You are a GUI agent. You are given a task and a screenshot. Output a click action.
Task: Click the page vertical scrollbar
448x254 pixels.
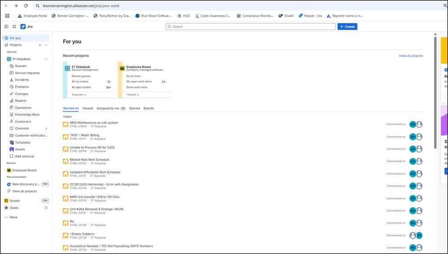pyautogui.click(x=435, y=92)
